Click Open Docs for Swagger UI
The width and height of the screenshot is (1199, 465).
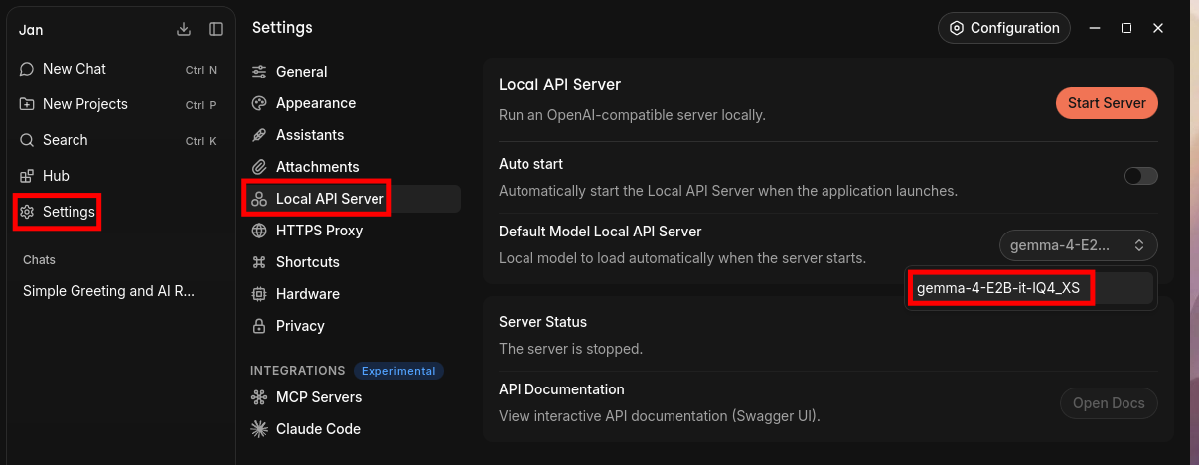point(1109,403)
